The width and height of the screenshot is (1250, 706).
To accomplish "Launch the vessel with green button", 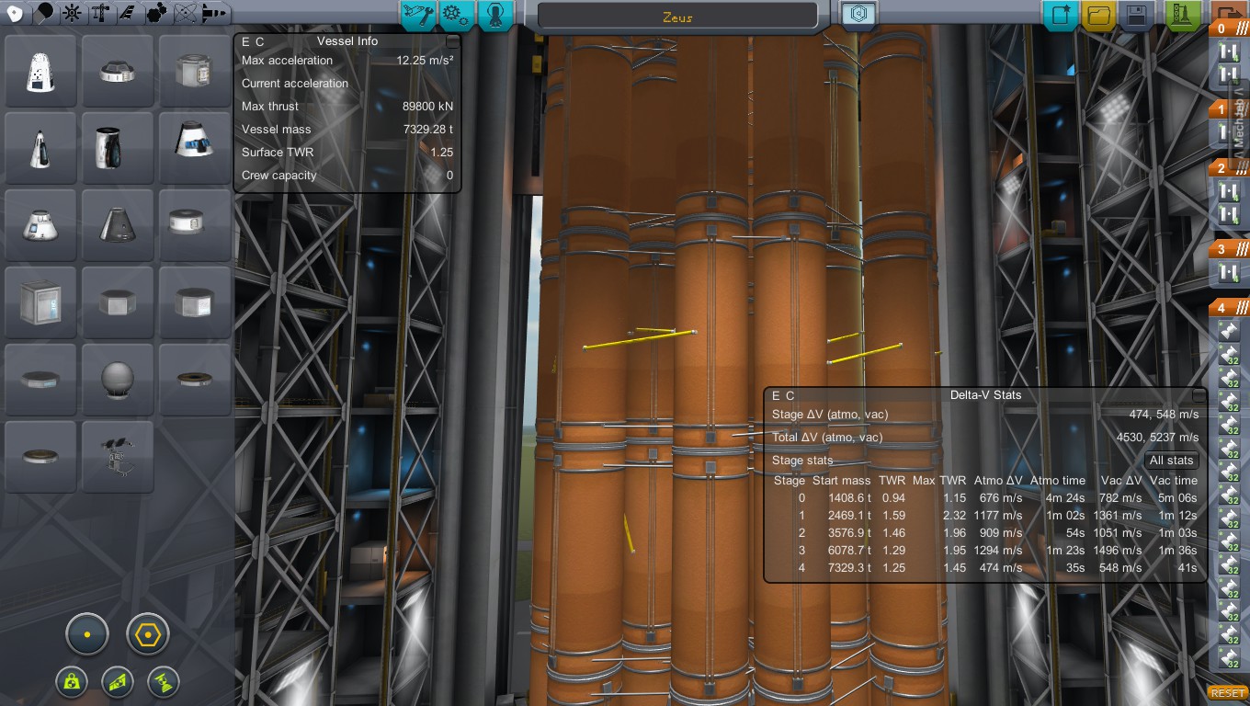I will click(x=1183, y=16).
